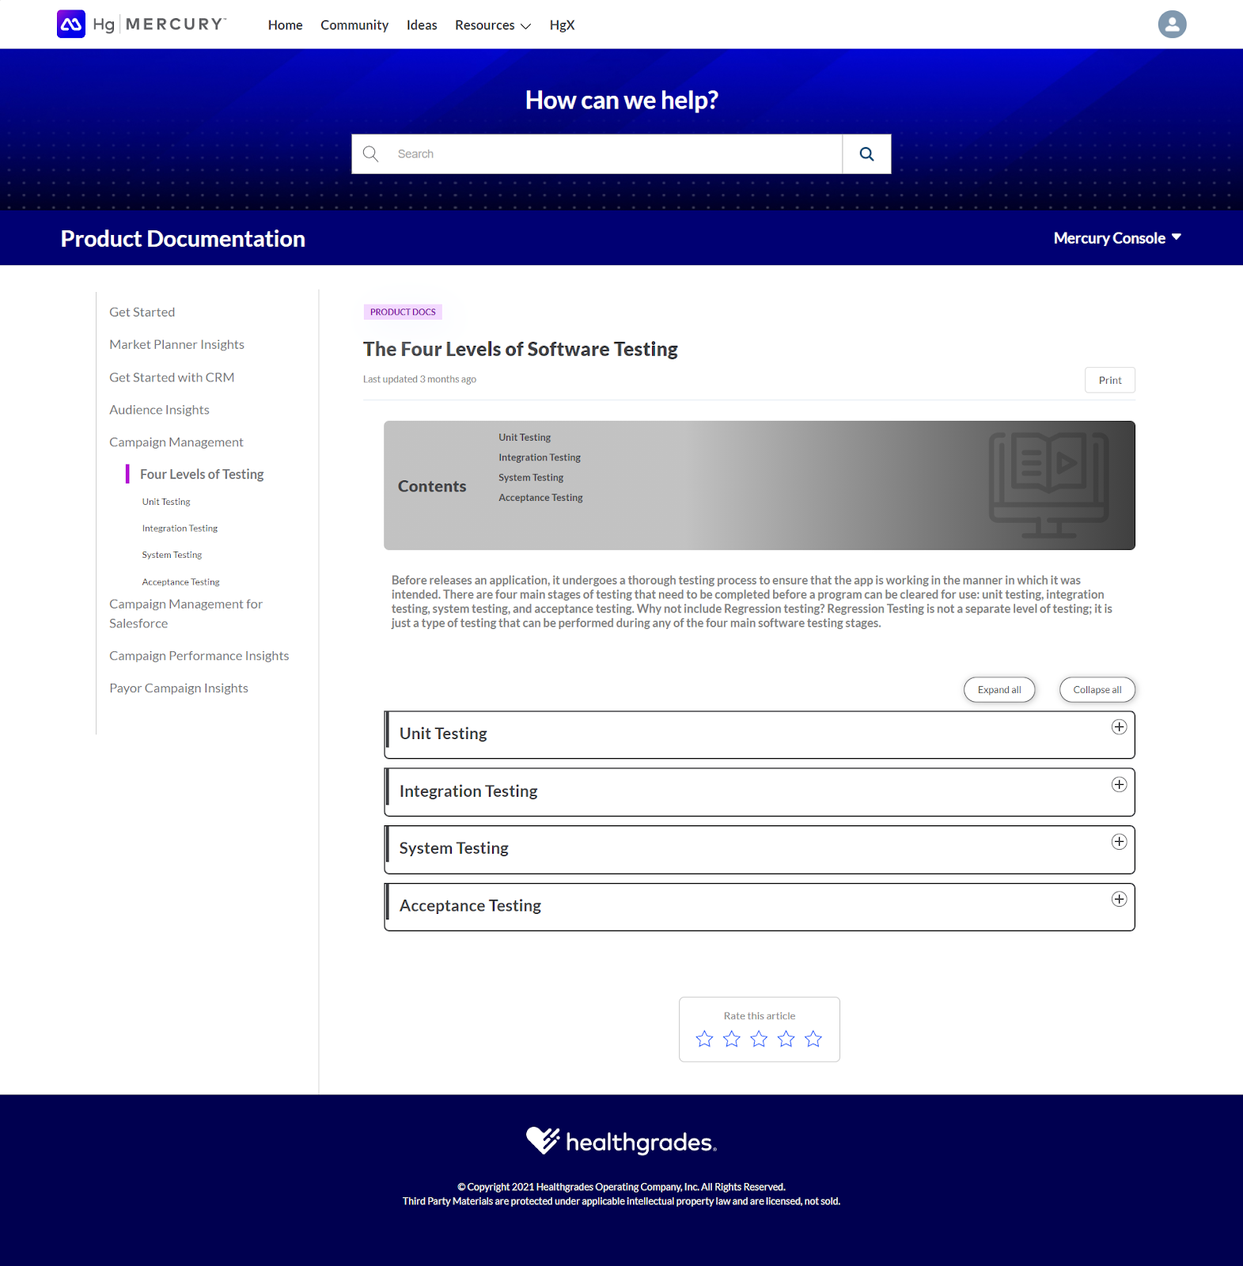The image size is (1243, 1266).
Task: Expand the Integration Testing accordion header
Action: [760, 792]
